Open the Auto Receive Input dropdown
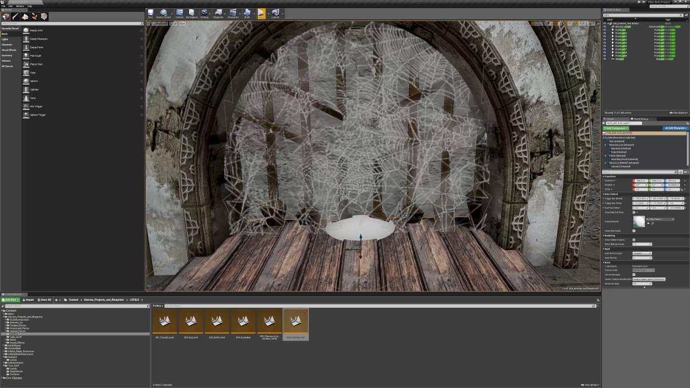This screenshot has height=388, width=690. click(641, 253)
